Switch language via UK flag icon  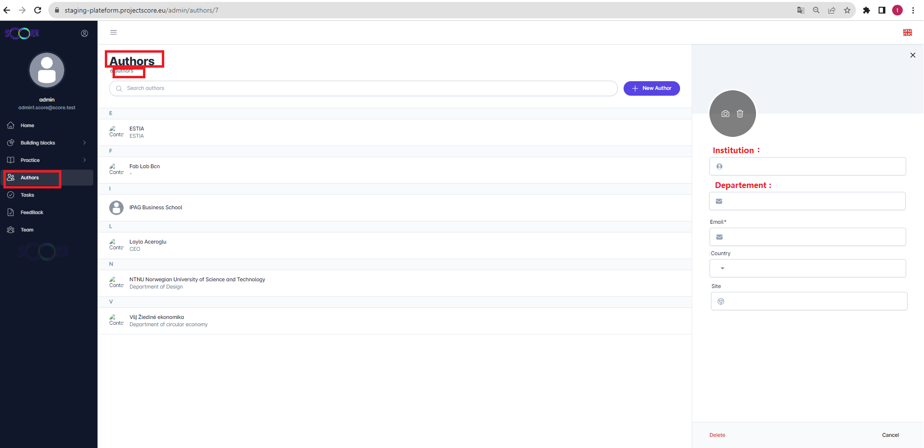click(907, 32)
